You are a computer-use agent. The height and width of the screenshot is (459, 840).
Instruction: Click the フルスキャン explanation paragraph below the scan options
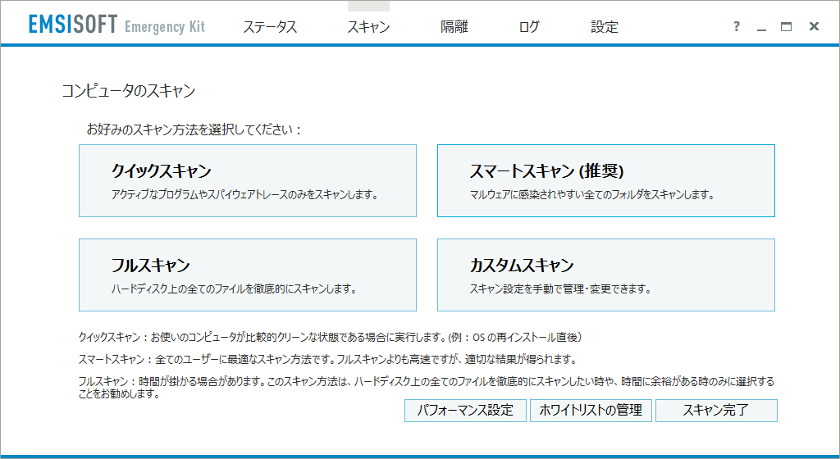point(427,388)
